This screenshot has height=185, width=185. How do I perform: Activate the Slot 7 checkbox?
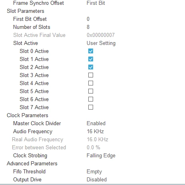91,107
